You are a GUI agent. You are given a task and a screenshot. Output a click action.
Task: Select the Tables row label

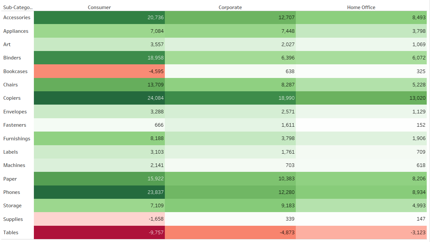point(11,233)
